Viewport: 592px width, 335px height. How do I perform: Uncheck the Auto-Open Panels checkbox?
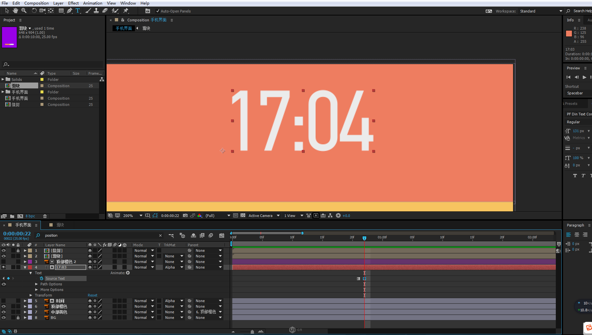tap(158, 11)
